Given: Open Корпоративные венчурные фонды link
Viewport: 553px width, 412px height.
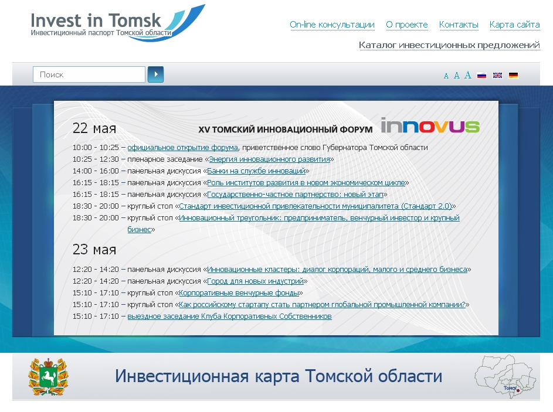Looking at the screenshot, I should [x=239, y=292].
